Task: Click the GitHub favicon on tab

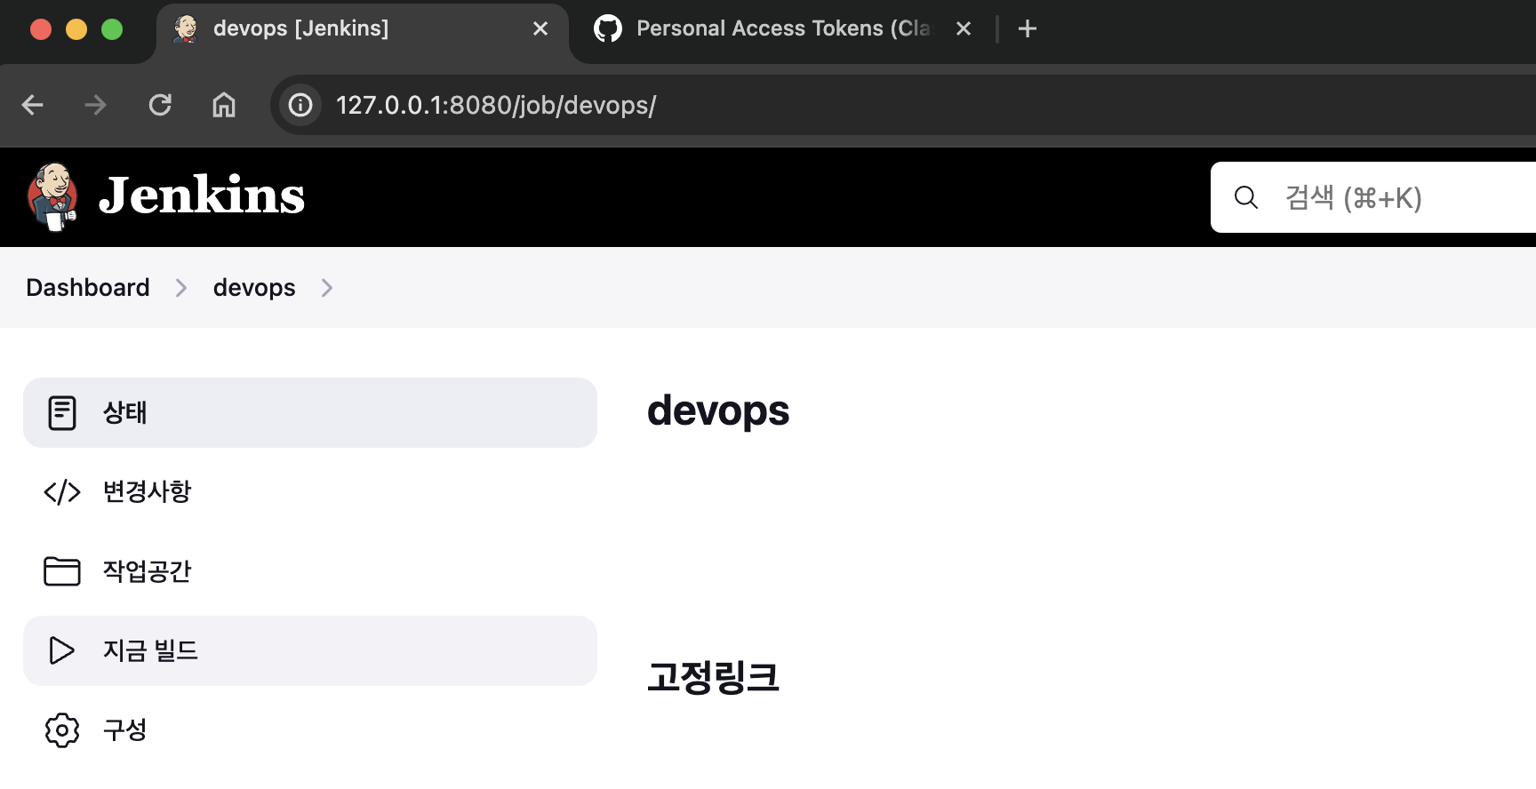Action: click(x=608, y=28)
